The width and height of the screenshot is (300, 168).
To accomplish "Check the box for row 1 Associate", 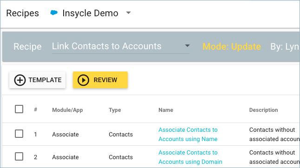I will point(19,134).
